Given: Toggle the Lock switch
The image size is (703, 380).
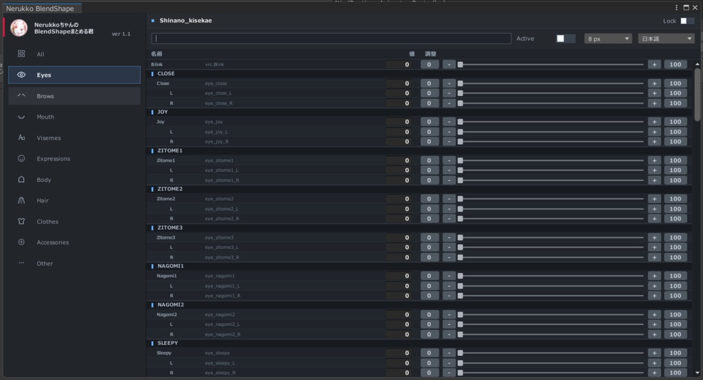Looking at the screenshot, I should click(687, 21).
